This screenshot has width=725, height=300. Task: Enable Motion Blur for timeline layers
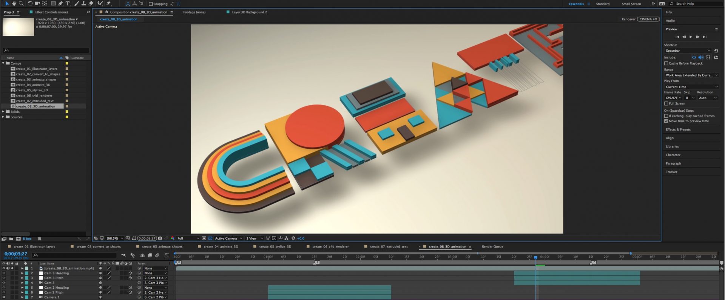click(x=157, y=255)
